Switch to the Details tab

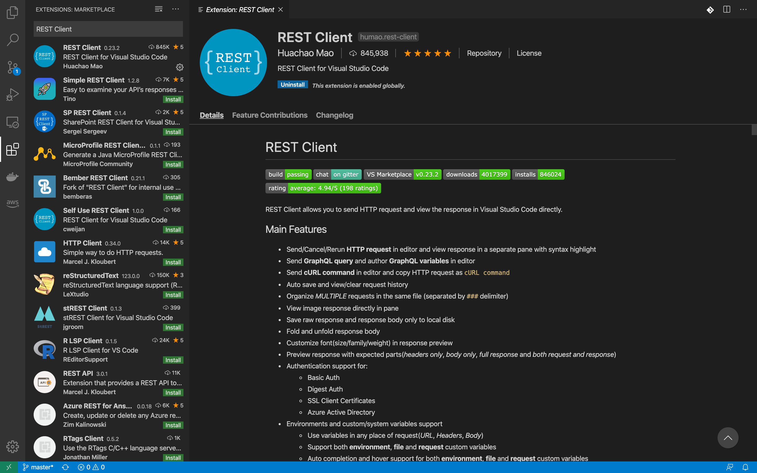(x=211, y=115)
